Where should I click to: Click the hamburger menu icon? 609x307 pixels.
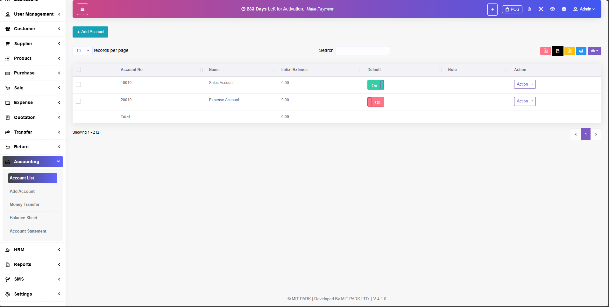[x=82, y=9]
